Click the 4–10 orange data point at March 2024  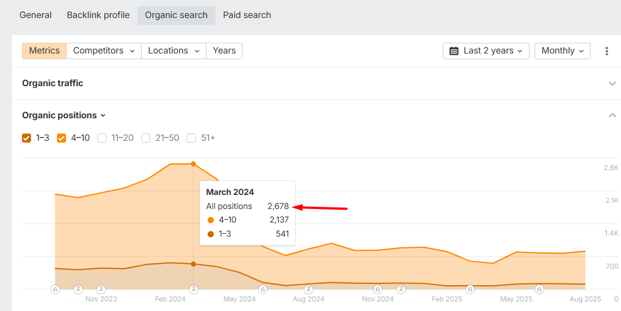point(193,164)
